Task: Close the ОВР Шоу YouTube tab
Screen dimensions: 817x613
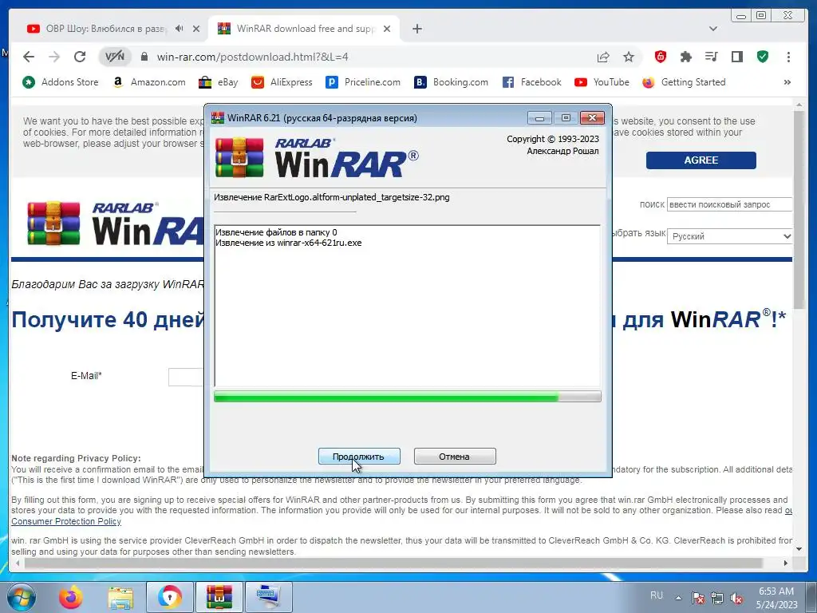Action: coord(196,29)
